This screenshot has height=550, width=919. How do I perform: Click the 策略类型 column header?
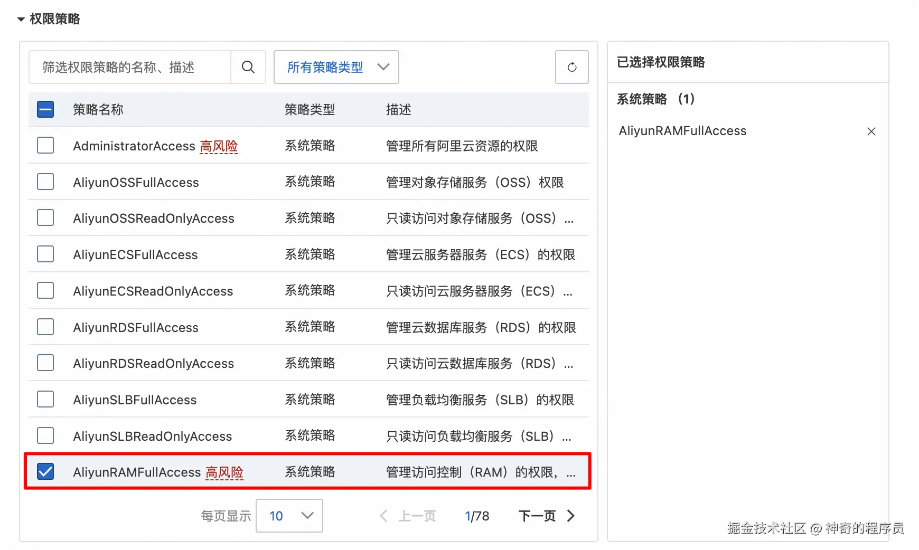pos(310,109)
